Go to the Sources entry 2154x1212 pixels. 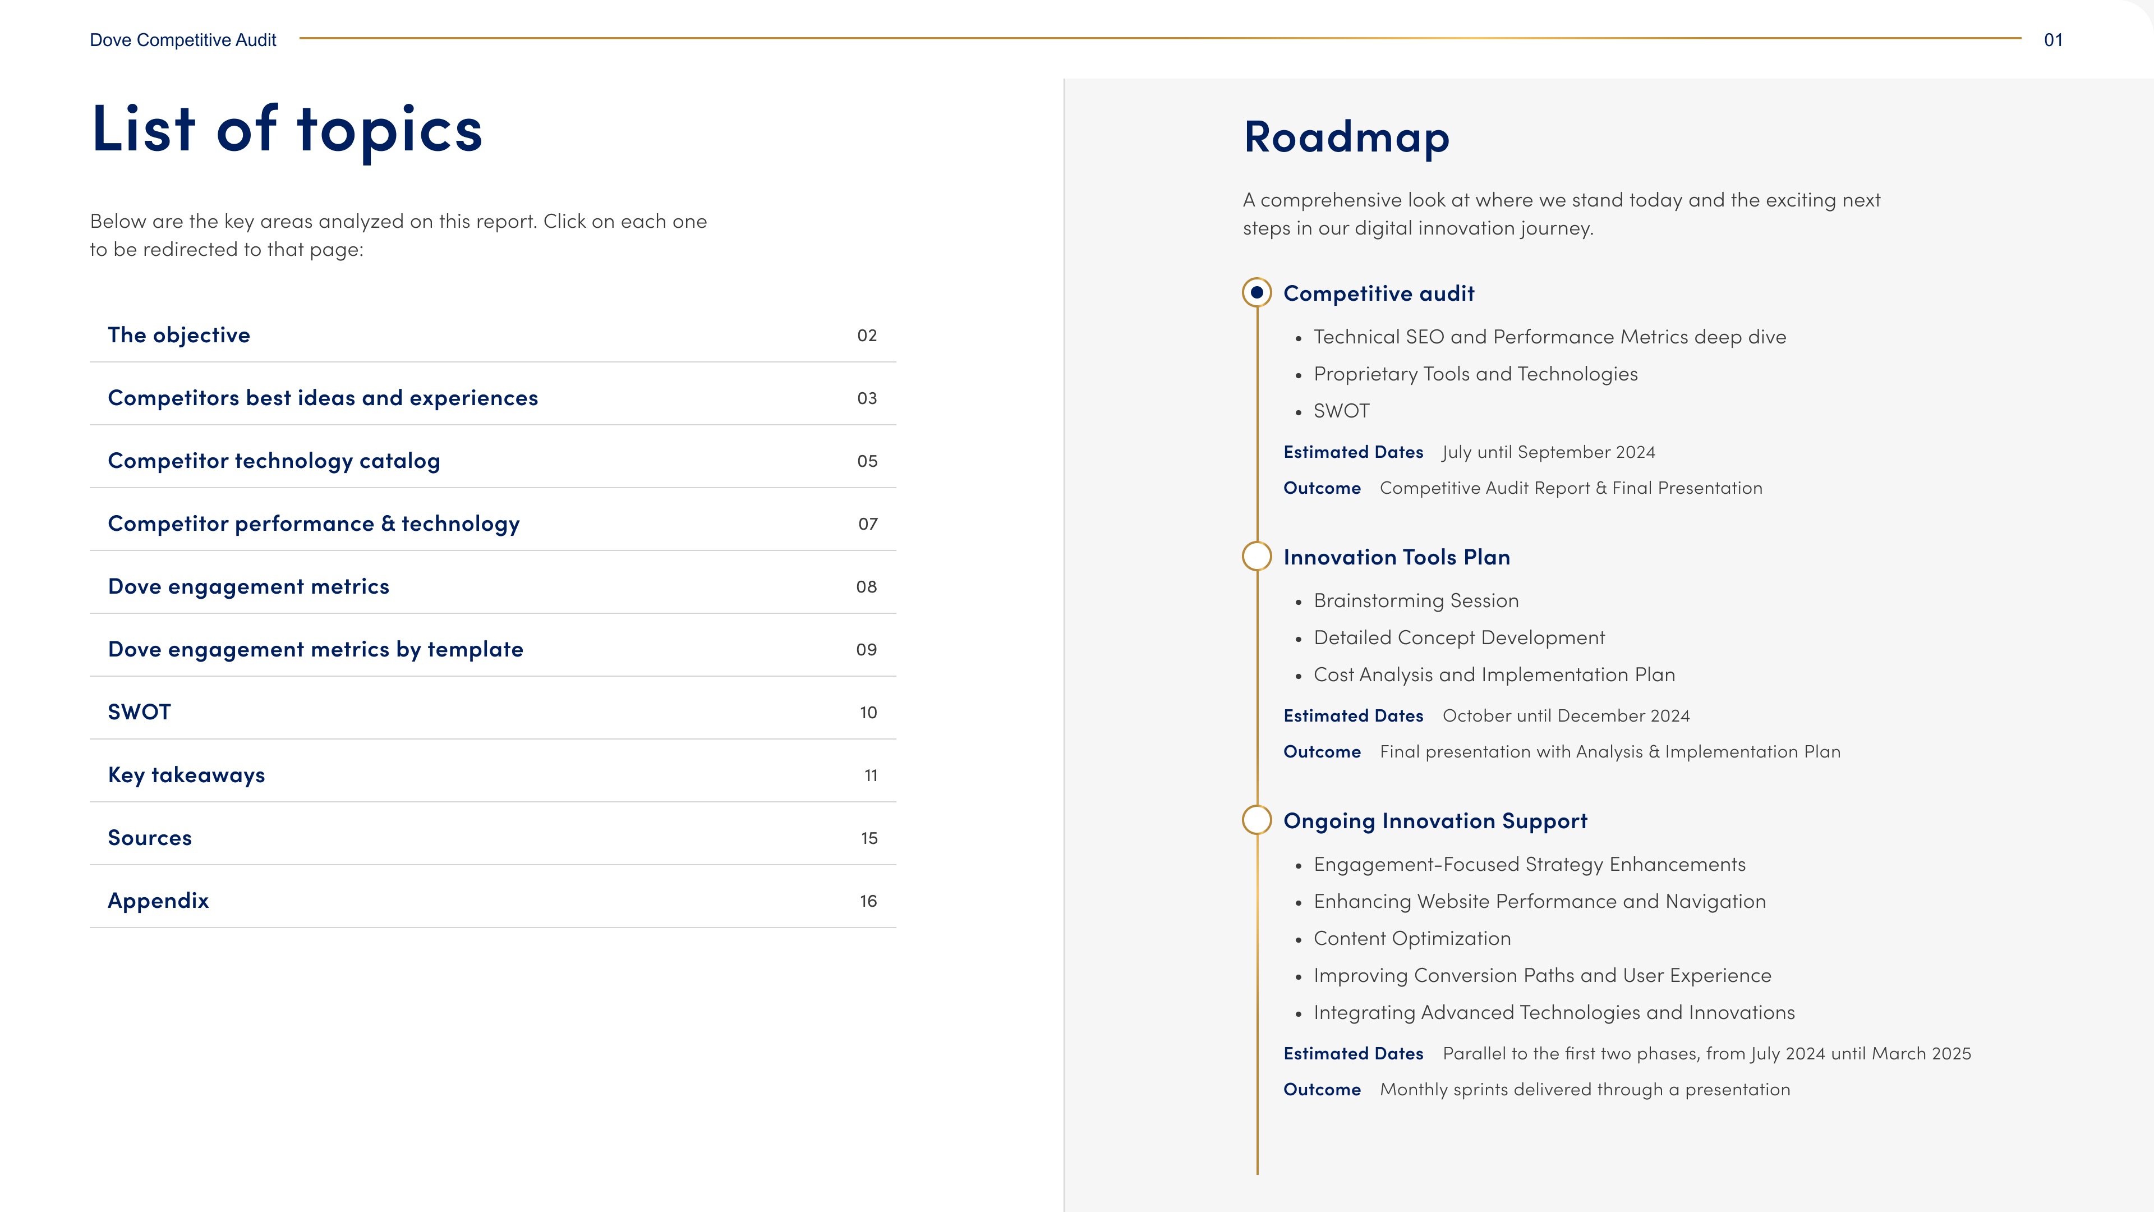click(493, 837)
